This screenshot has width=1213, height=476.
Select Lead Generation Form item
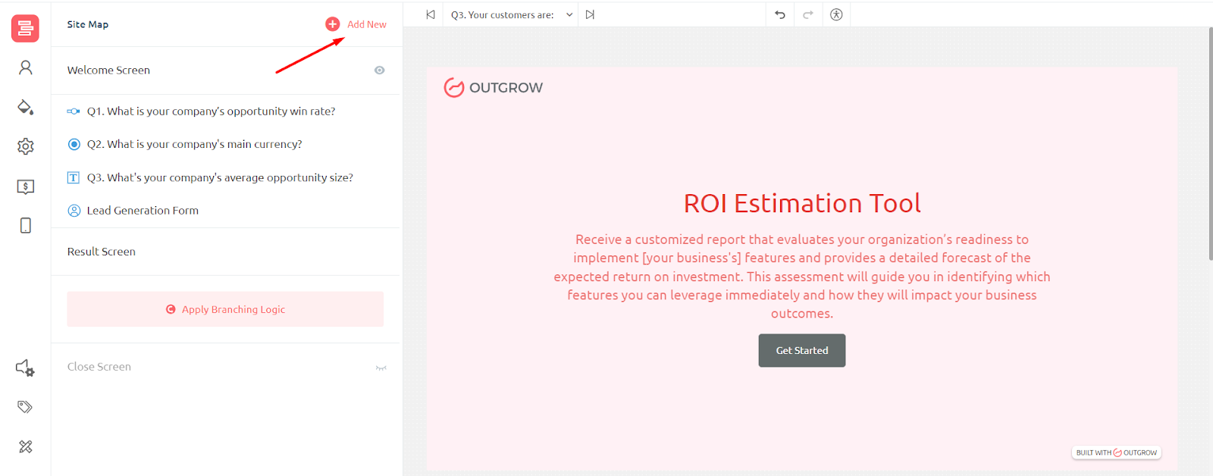click(143, 211)
